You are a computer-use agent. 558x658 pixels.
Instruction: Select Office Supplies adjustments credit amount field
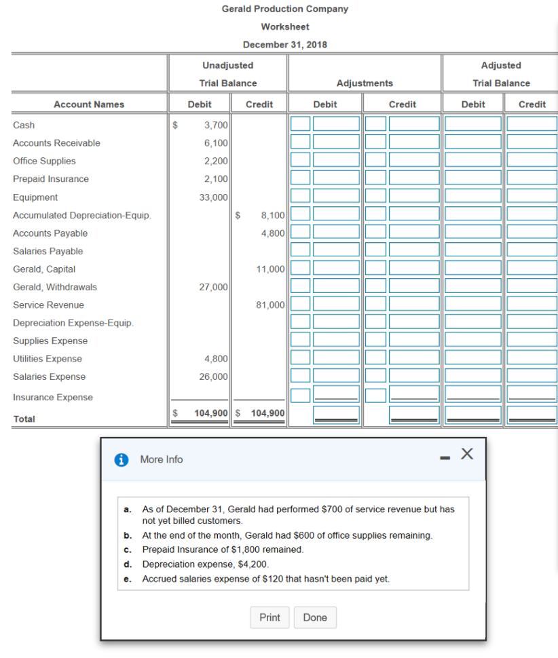(414, 160)
